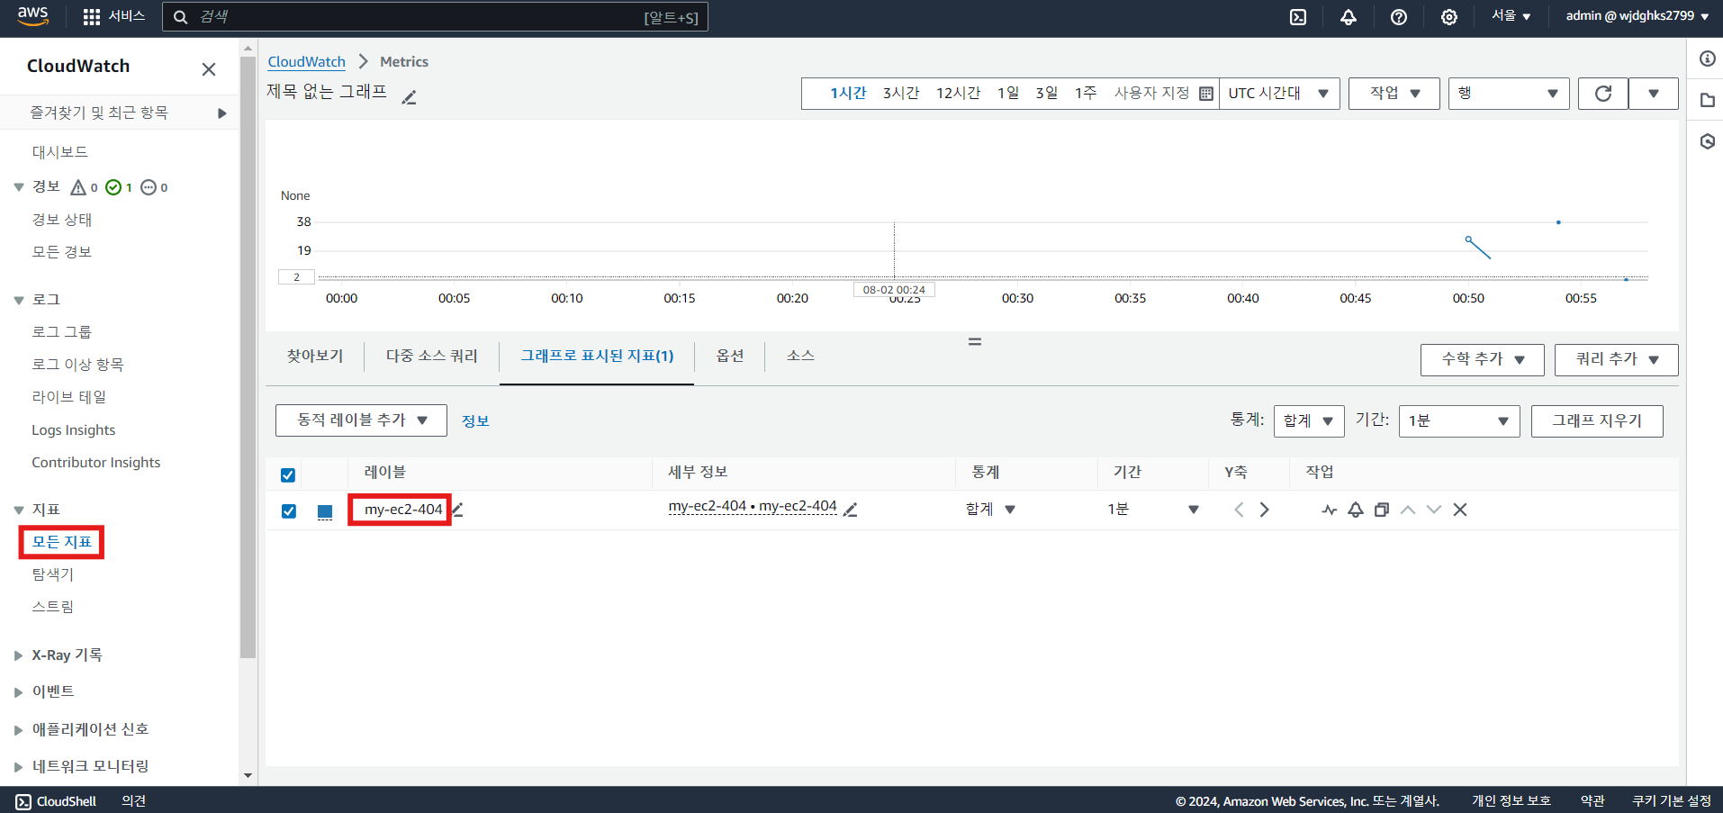This screenshot has height=813, width=1723.
Task: Follow the CloudWatch breadcrumb link
Action: point(307,62)
